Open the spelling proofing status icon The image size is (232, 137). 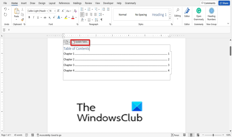click(x=27, y=135)
